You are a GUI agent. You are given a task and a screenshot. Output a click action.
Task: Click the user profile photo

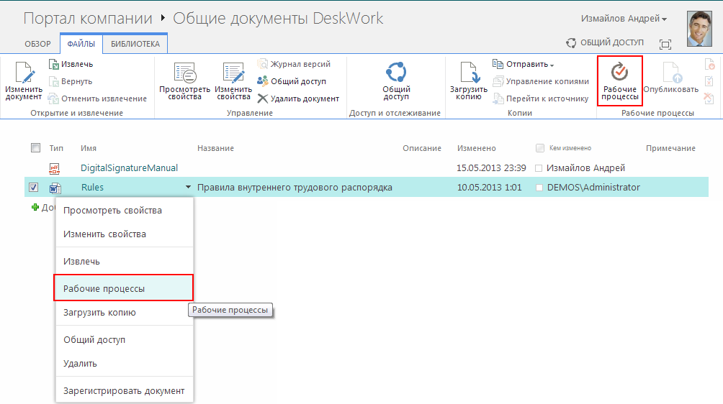tap(699, 29)
